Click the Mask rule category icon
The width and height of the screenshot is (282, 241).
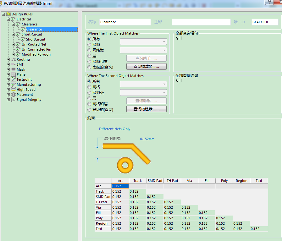click(14, 69)
